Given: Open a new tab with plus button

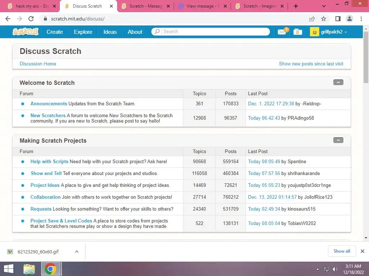Looking at the screenshot, I should [x=296, y=6].
